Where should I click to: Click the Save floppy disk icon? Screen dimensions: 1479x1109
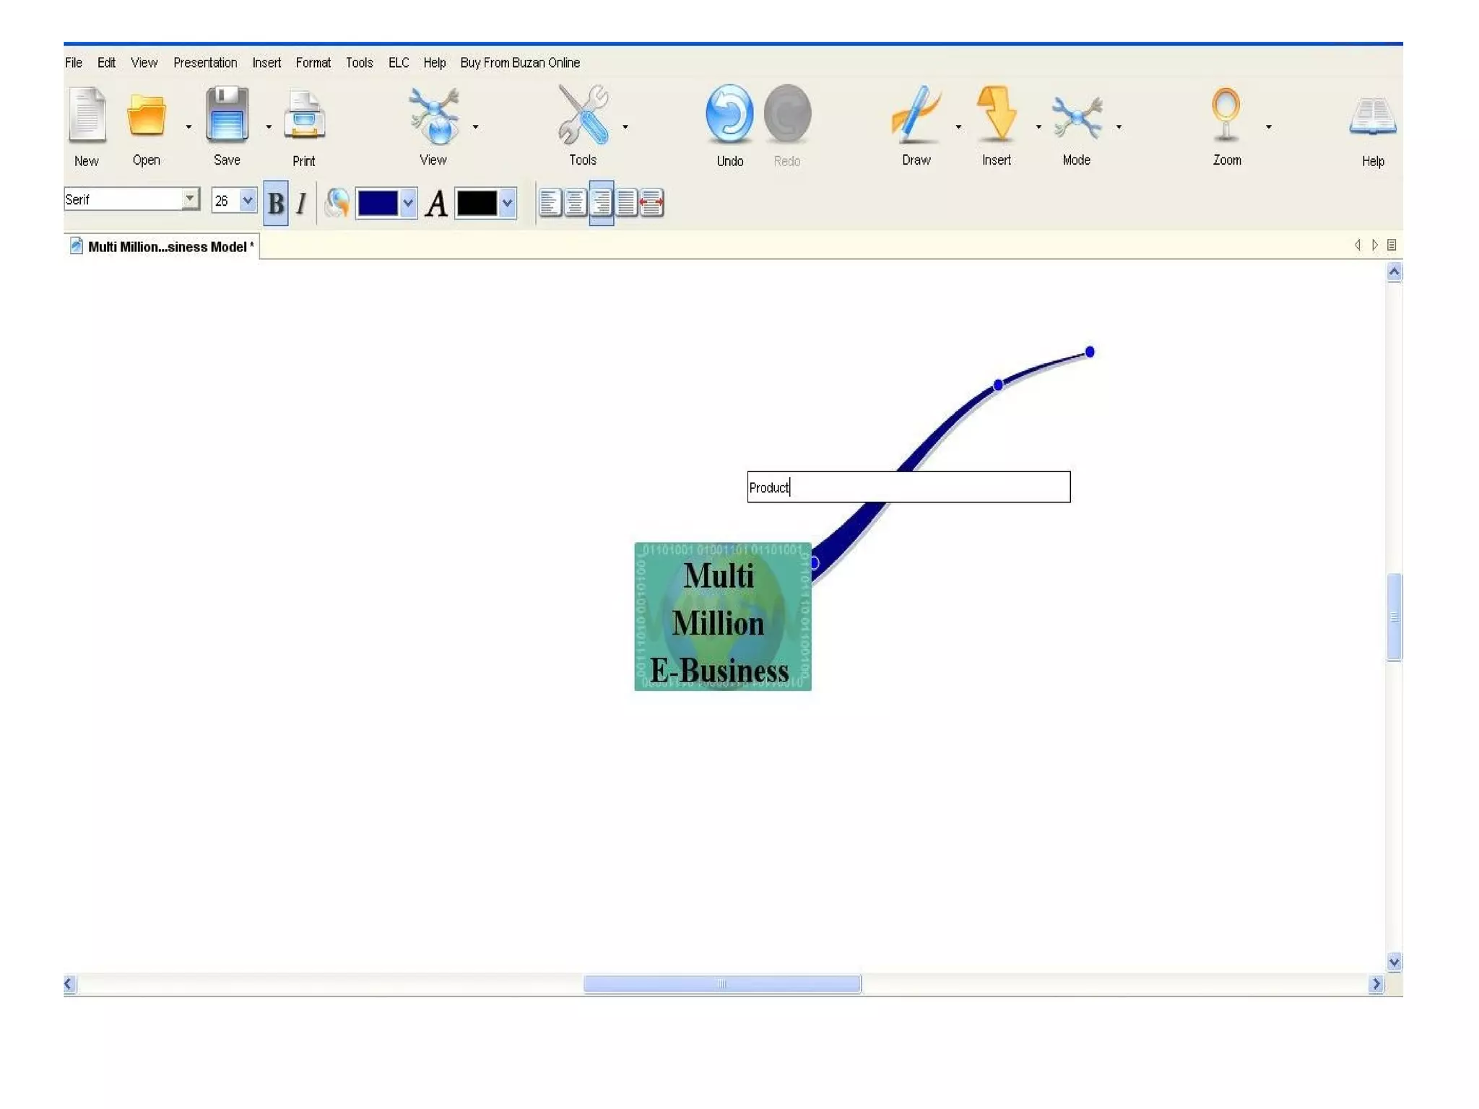tap(227, 114)
